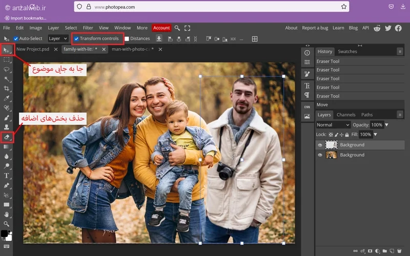Open the Brush settings panel icon

(307, 74)
